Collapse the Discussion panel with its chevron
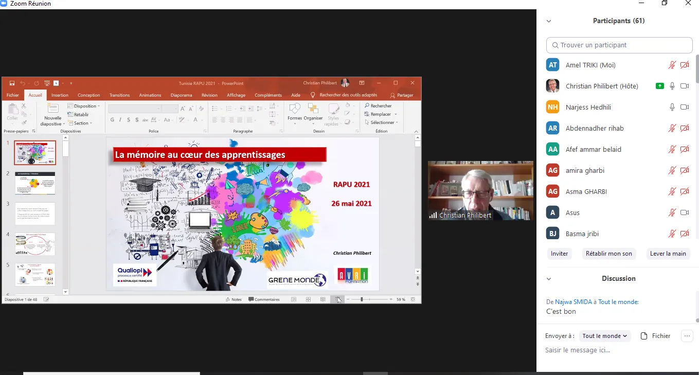This screenshot has height=375, width=699. 549,279
